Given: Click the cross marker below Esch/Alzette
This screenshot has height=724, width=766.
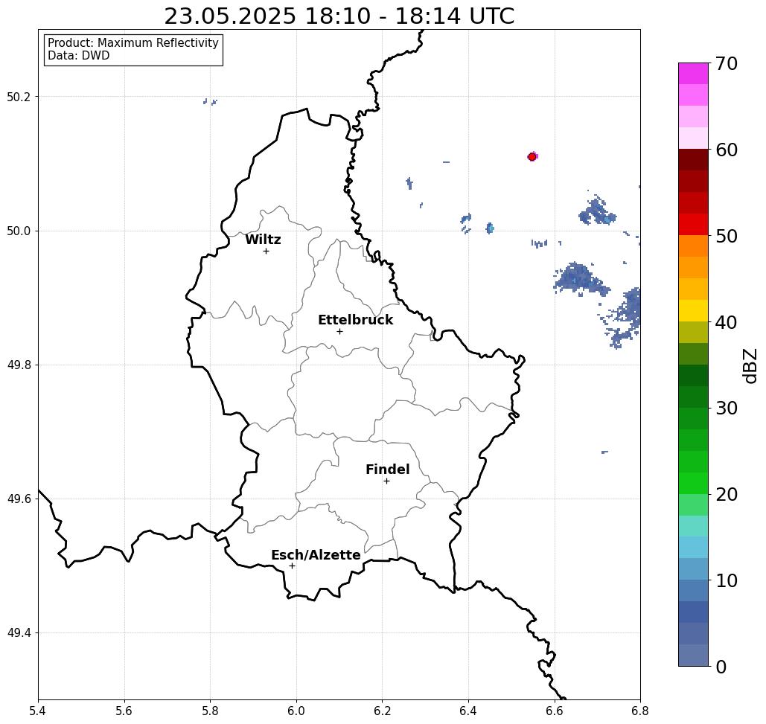Looking at the screenshot, I should (x=292, y=566).
